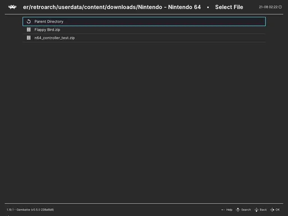Click the Help control icon

point(223,210)
